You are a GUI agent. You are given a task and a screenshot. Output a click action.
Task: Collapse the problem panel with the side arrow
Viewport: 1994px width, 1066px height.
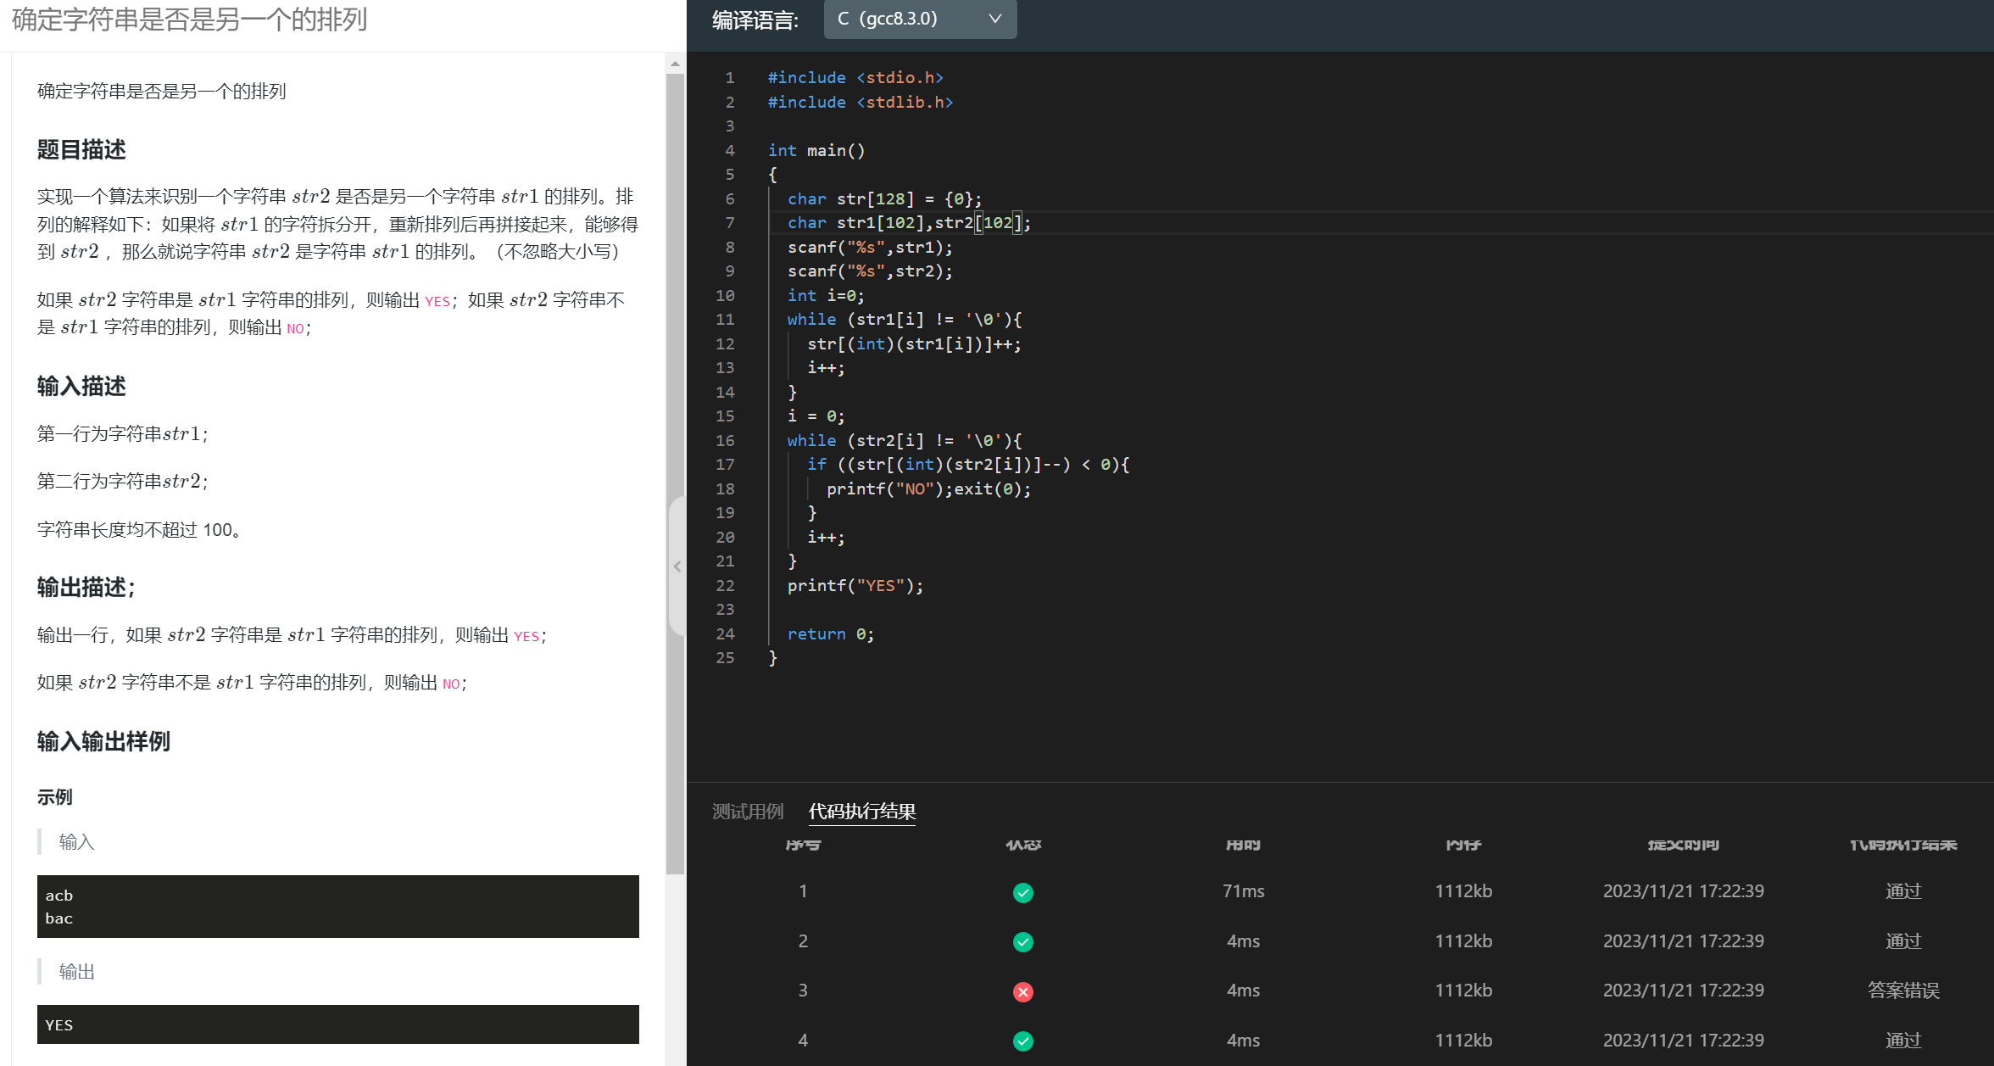[x=677, y=566]
